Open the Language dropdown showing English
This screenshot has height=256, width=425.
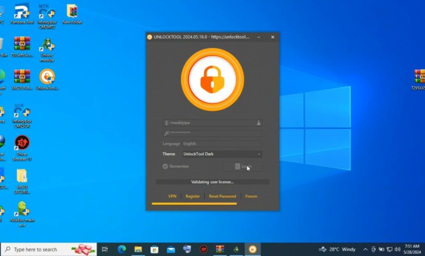pos(222,144)
